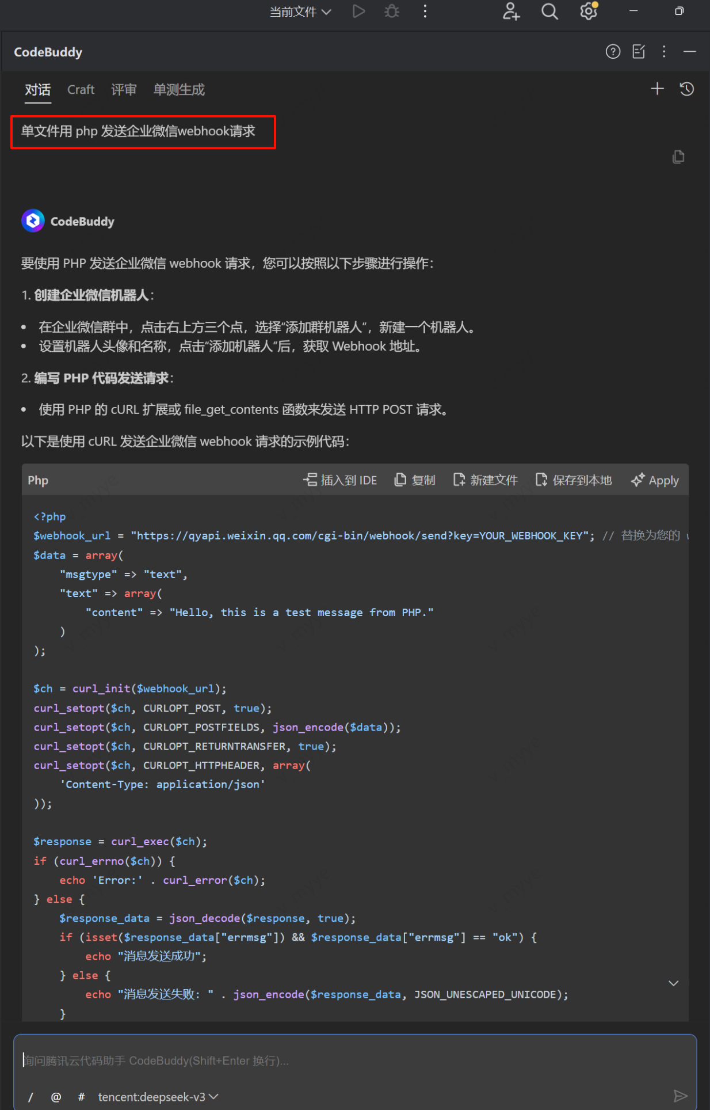Click the CodeBuddy feedback note icon
Screen dimensions: 710x1110
point(639,52)
